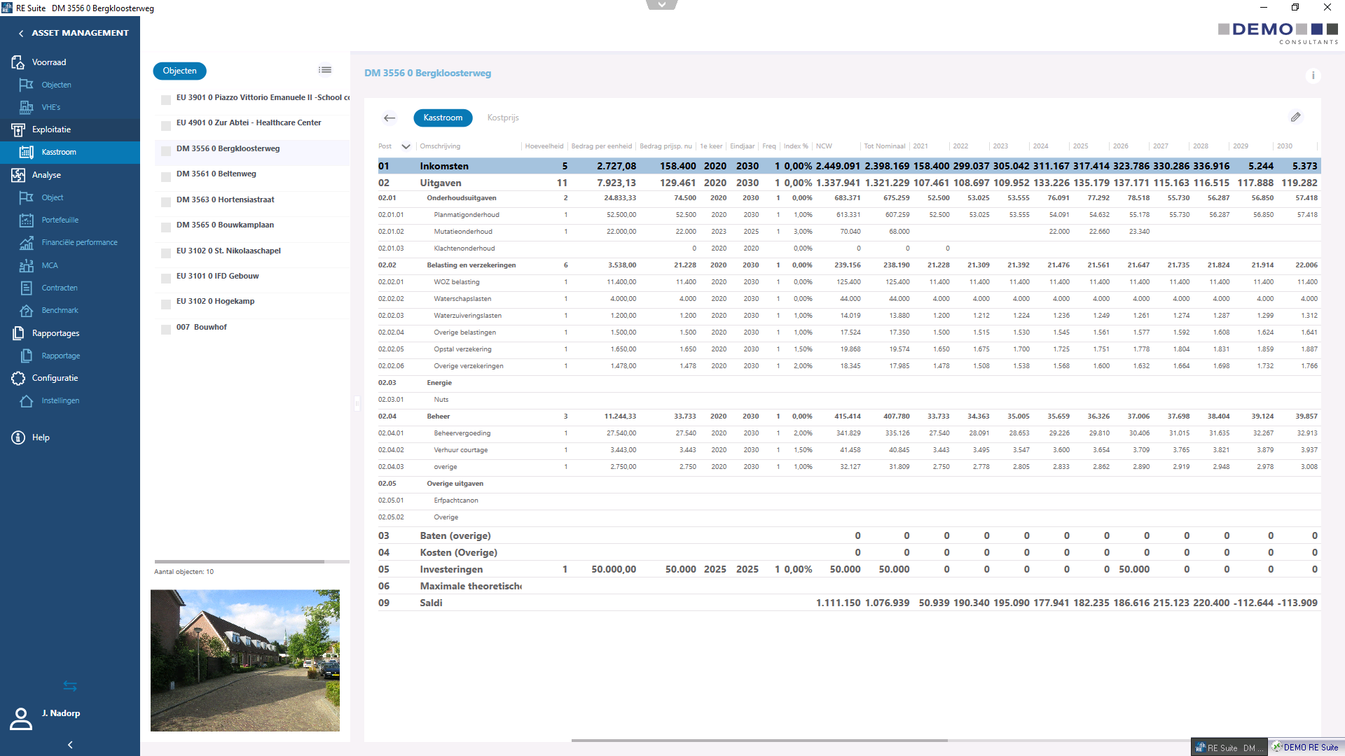Expand the Post column dropdown chevron
This screenshot has width=1345, height=756.
(406, 146)
